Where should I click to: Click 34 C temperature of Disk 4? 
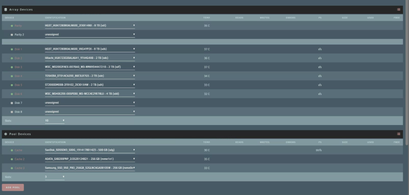click(207, 76)
